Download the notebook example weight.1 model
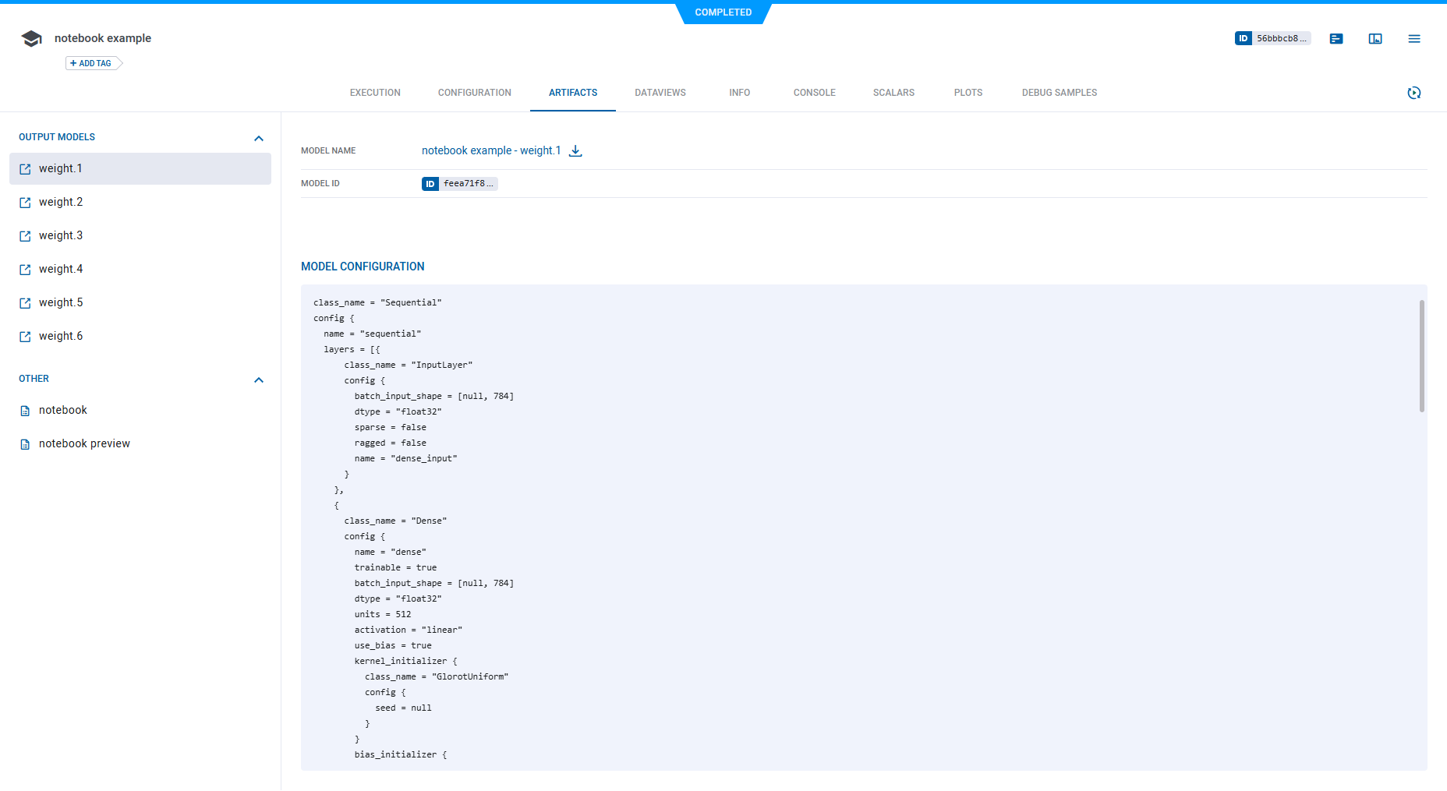This screenshot has width=1447, height=791. click(x=575, y=151)
